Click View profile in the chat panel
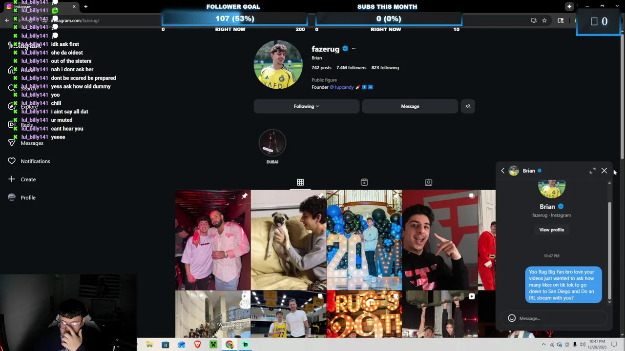This screenshot has width=625, height=351. click(551, 230)
